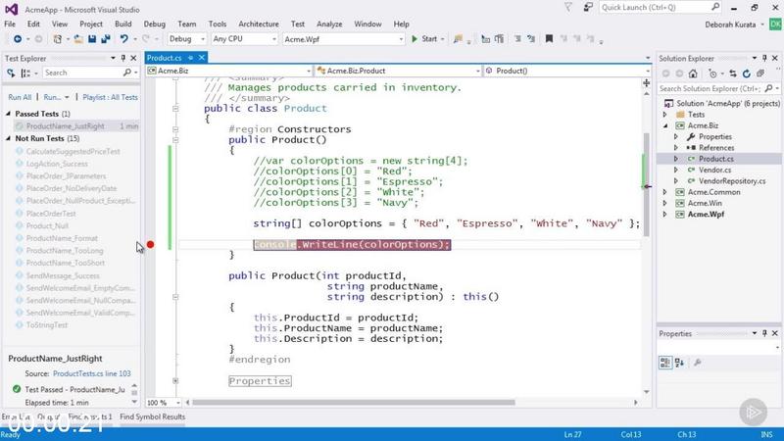This screenshot has height=441, width=784.
Task: Expand the collapsed Properties region in code
Action: coord(175,381)
